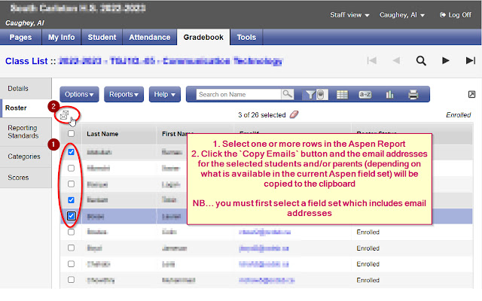
Task: Jump to last record arrow
Action: coord(470,60)
